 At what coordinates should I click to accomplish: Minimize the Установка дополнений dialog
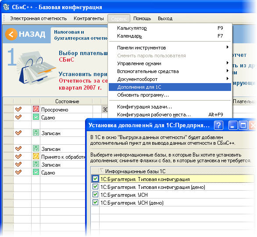click(233, 125)
